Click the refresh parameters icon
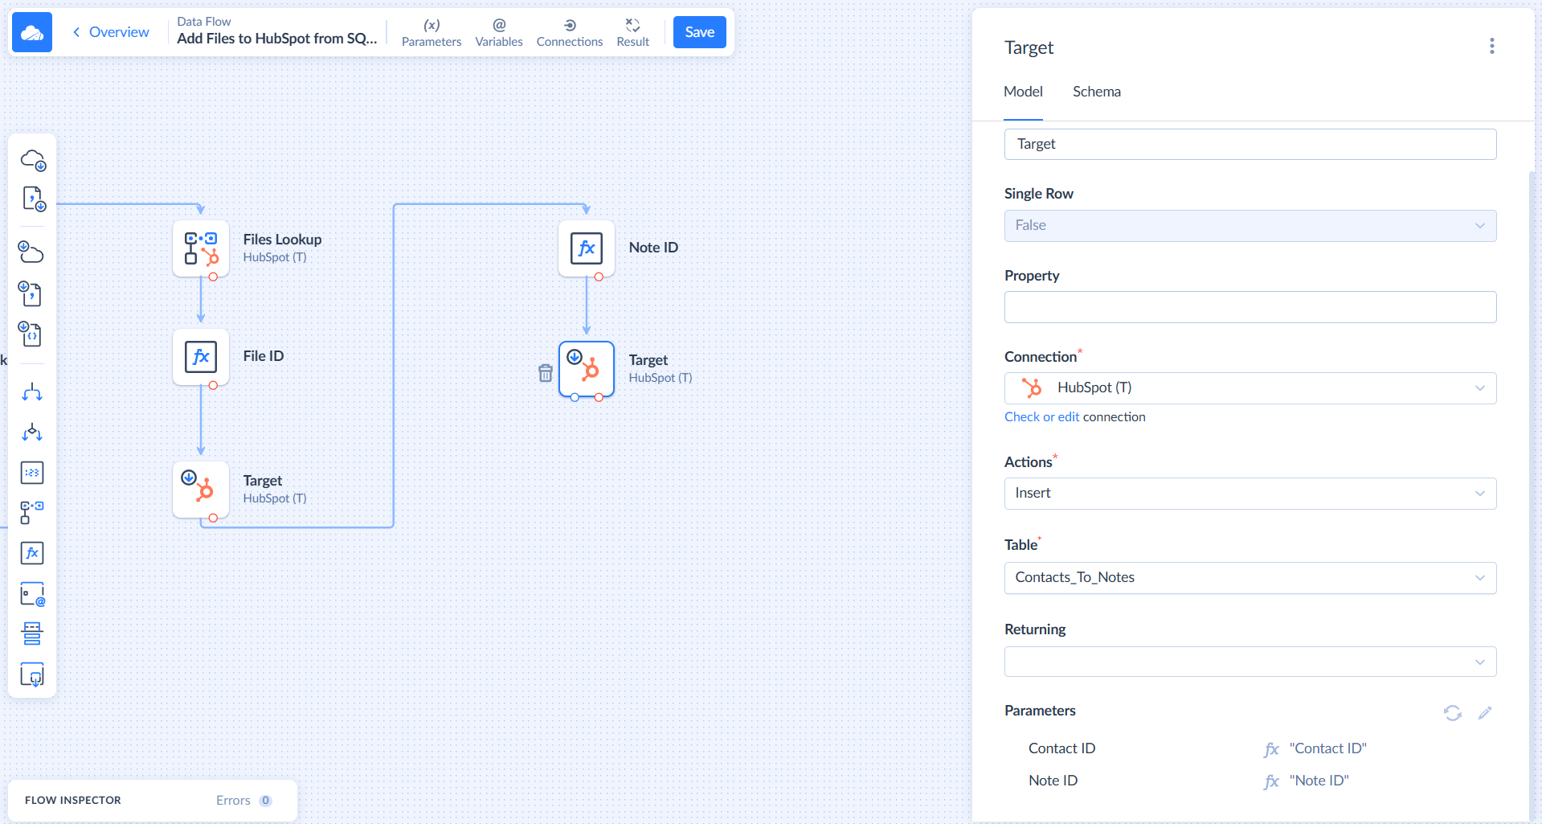The image size is (1542, 824). pyautogui.click(x=1452, y=713)
